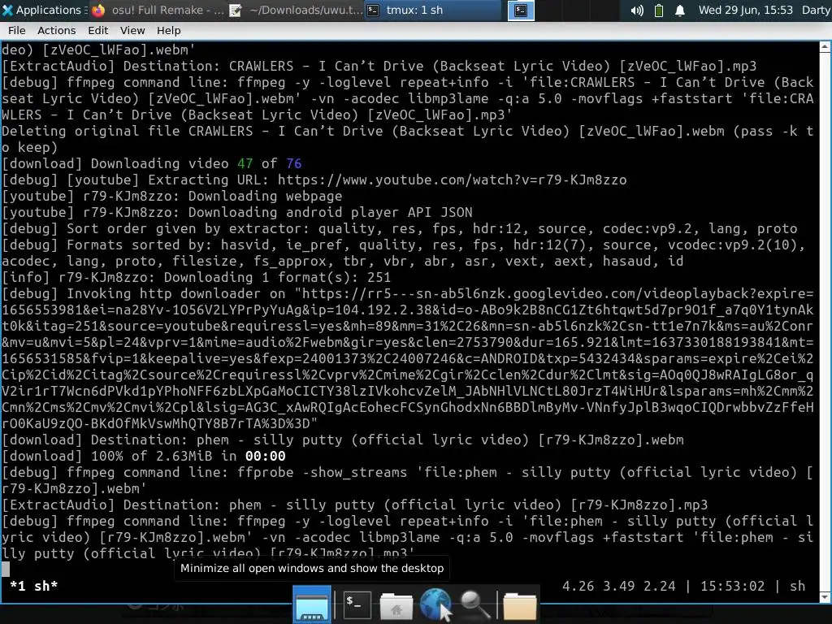This screenshot has height=624, width=832.
Task: Check the battery indicator icon
Action: (658, 11)
